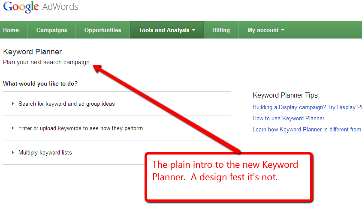This screenshot has width=362, height=220.
Task: Select the Billing tab
Action: pos(221,30)
